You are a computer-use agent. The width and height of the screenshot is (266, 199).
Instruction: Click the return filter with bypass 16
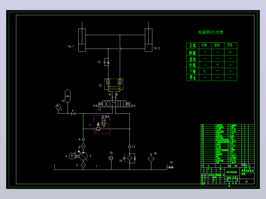(x=129, y=159)
